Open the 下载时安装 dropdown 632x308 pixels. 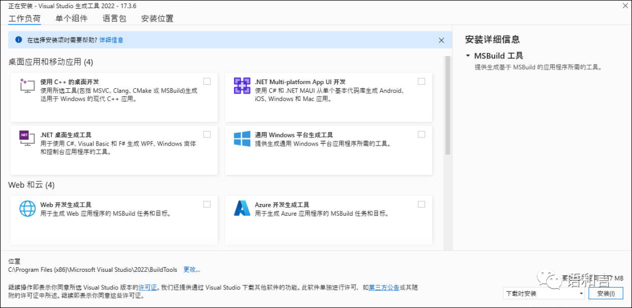tap(544, 293)
